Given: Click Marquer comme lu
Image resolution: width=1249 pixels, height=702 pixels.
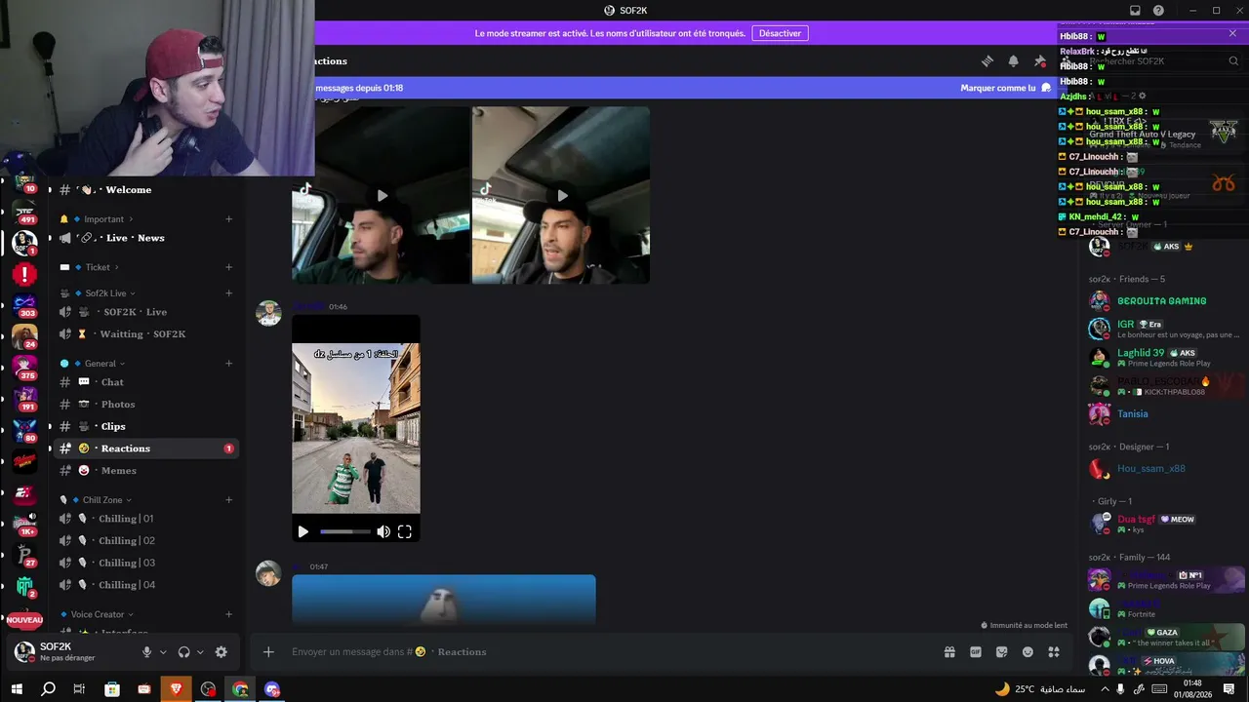Looking at the screenshot, I should click(x=1005, y=88).
